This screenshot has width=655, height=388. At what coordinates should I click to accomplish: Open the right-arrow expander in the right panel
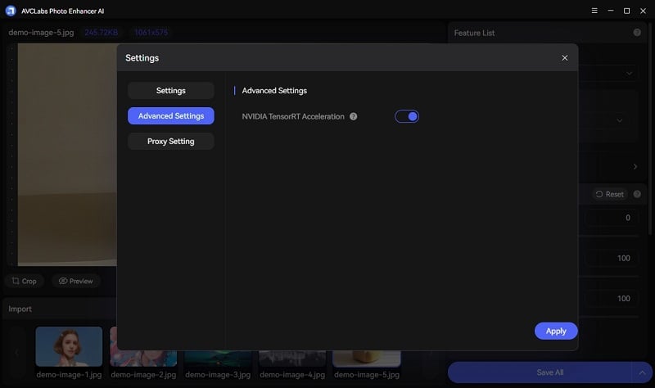pos(635,167)
